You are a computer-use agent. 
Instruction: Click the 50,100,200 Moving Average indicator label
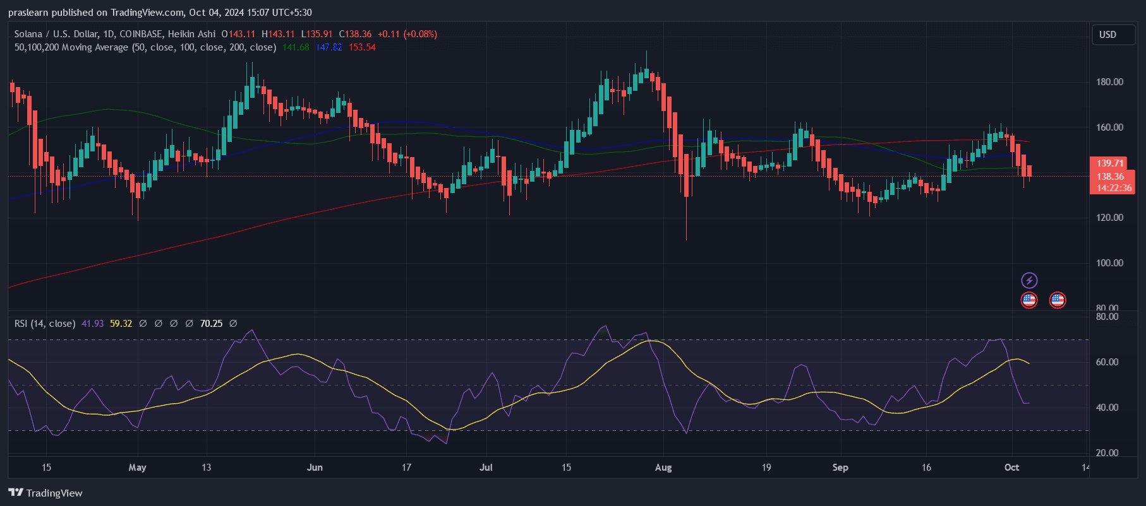[x=145, y=47]
